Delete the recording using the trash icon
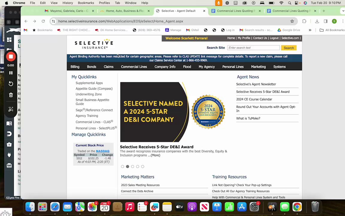This screenshot has height=216, width=345. [10, 95]
